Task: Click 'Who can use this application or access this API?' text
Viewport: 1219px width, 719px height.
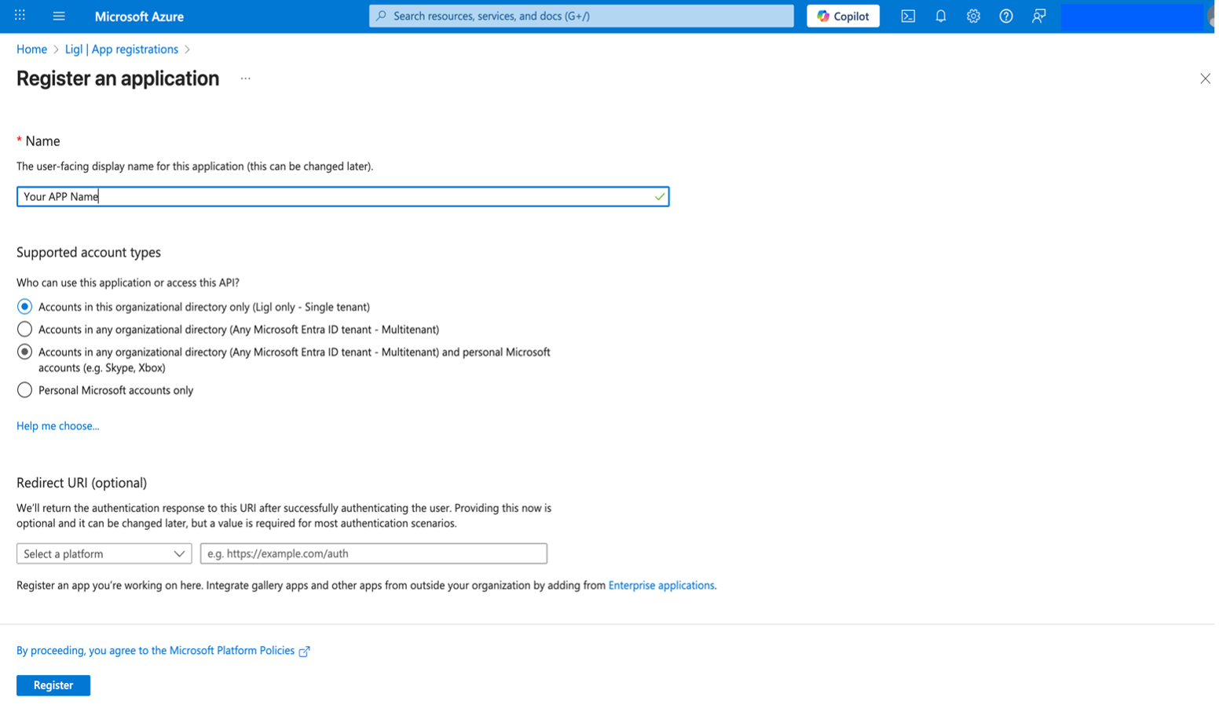Action: tap(128, 283)
